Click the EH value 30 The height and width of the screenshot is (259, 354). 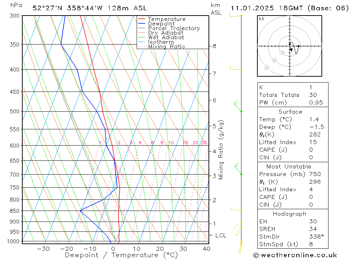click(313, 221)
